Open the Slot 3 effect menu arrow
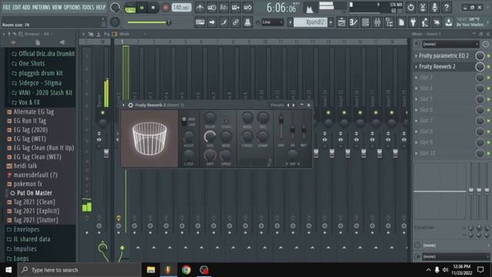The height and width of the screenshot is (277, 492). click(x=416, y=78)
